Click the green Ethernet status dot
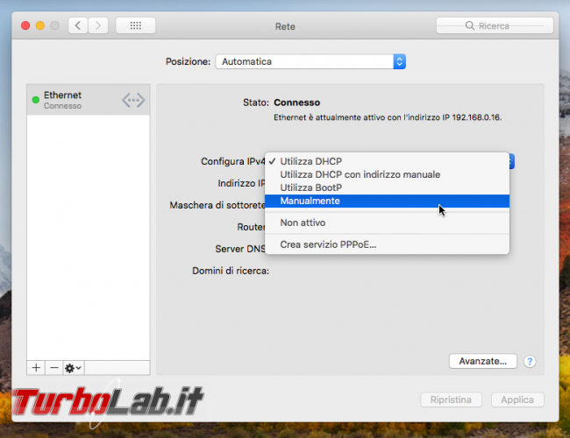Viewport: 570px width, 438px height. (36, 100)
